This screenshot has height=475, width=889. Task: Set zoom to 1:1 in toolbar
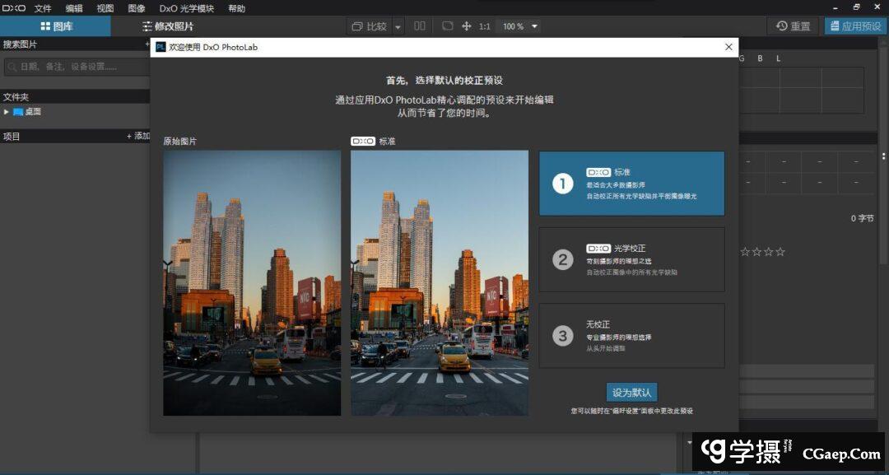pos(485,26)
